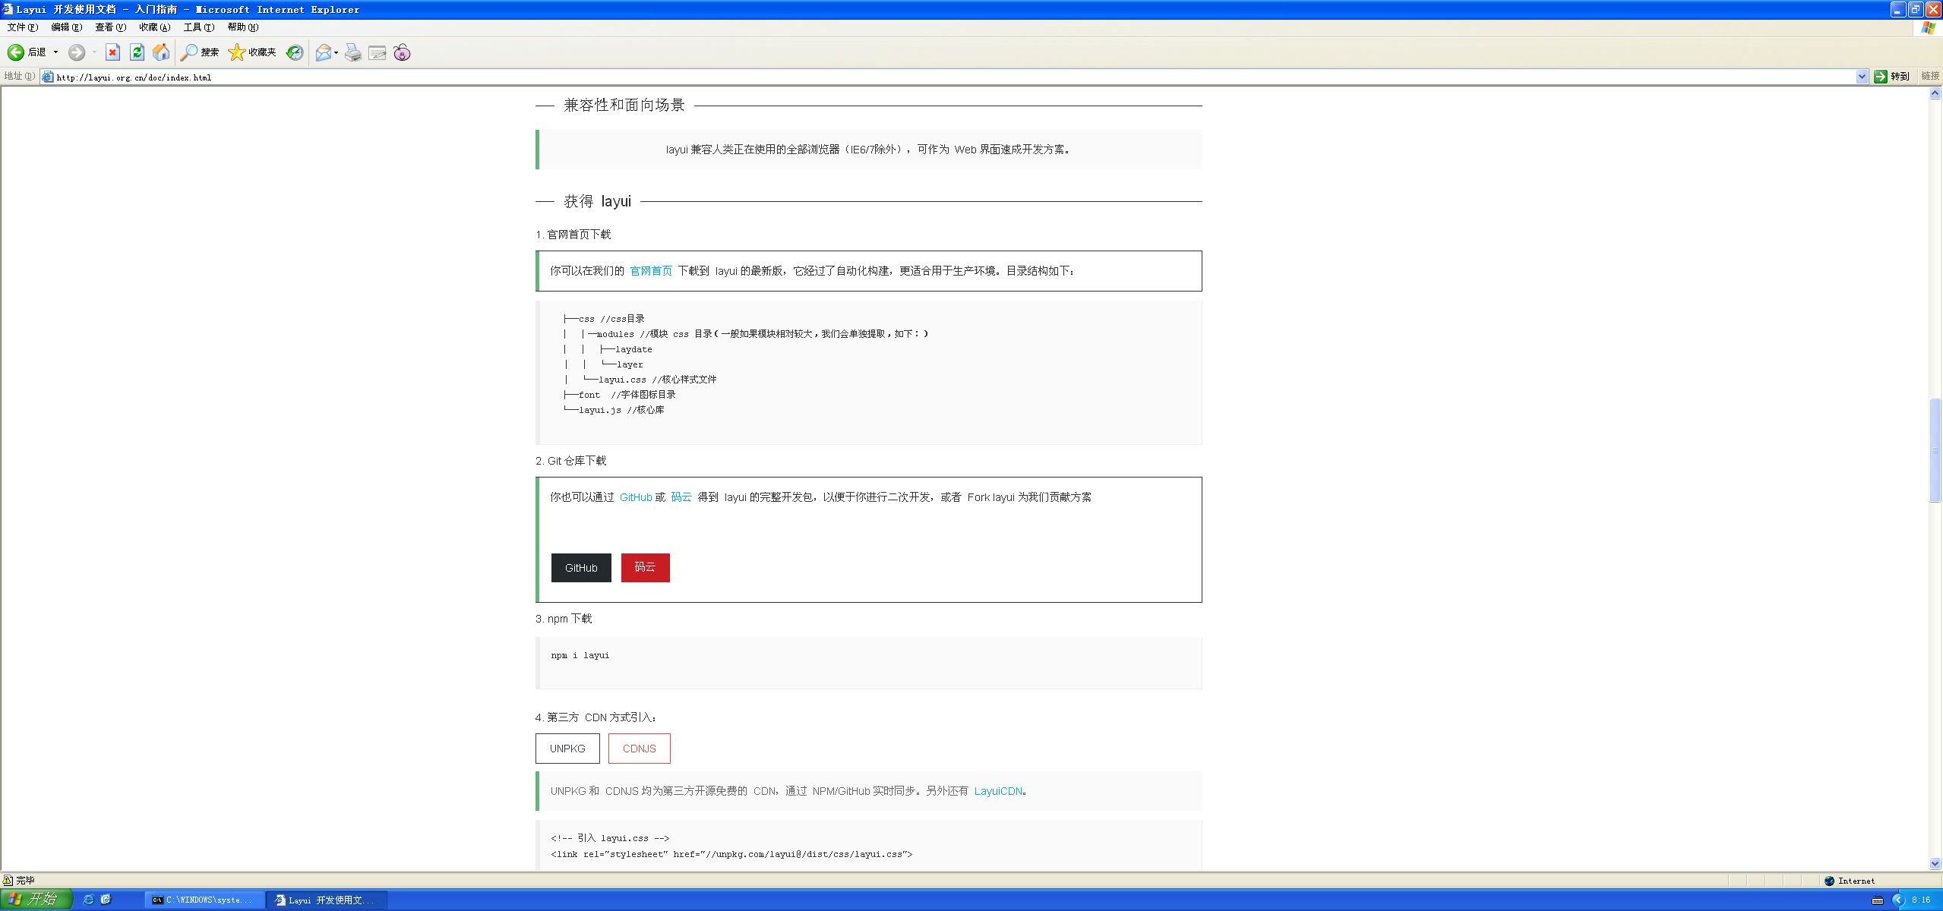Screen dimensions: 1943x911
Task: Click the scrollbar down arrow
Action: (1935, 863)
